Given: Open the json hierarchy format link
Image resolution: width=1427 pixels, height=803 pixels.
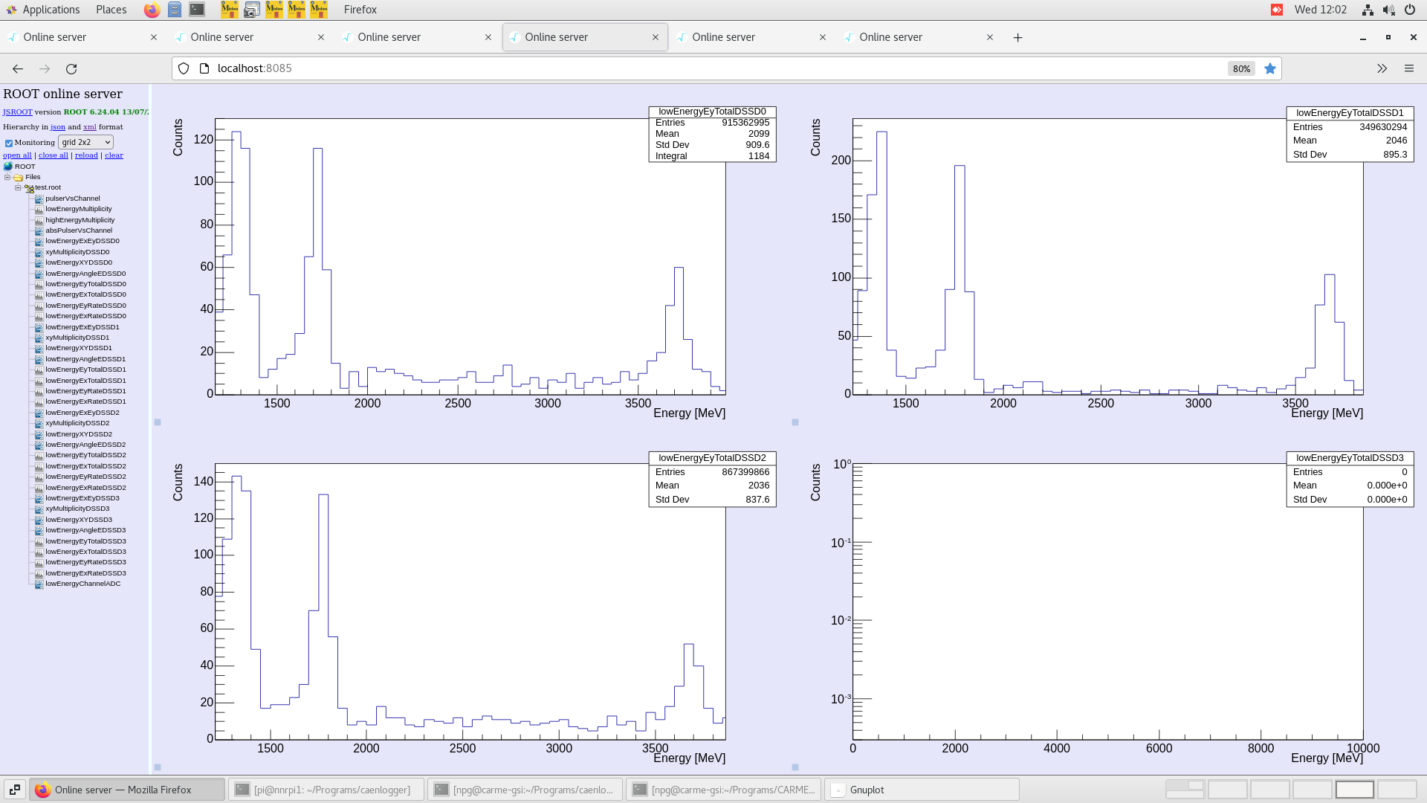Looking at the screenshot, I should pos(57,127).
